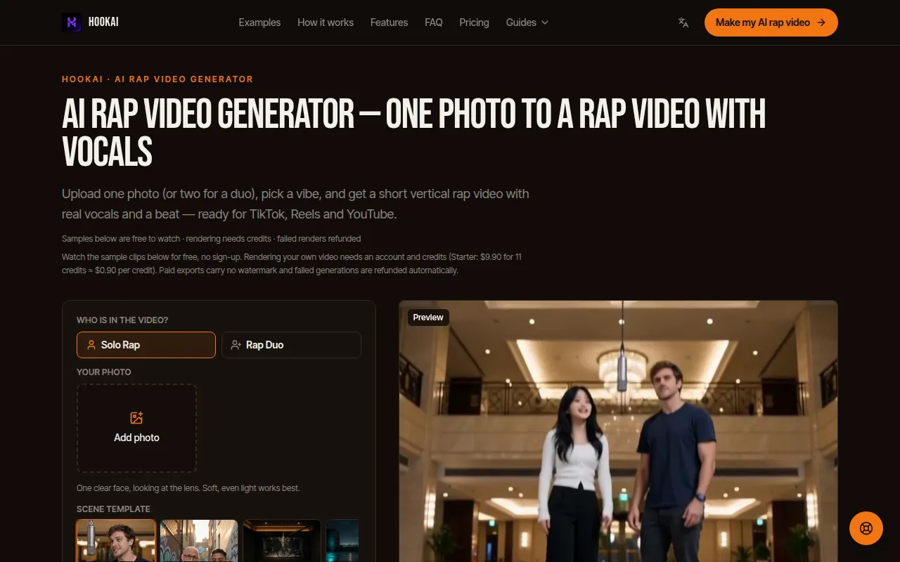Select the Solo Rap option
Viewport: 900px width, 562px height.
146,345
